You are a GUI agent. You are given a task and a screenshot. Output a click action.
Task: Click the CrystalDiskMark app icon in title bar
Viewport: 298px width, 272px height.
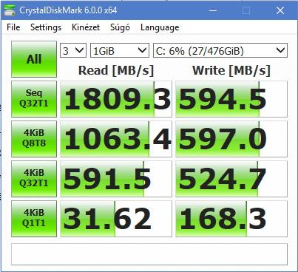pyautogui.click(x=10, y=10)
